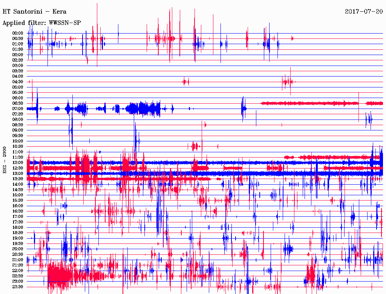Click the 07:30 time row label

pyautogui.click(x=18, y=114)
